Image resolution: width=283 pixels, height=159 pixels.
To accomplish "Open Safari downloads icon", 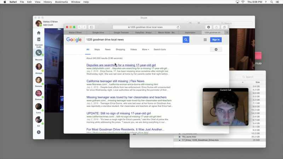I will tap(208, 27).
